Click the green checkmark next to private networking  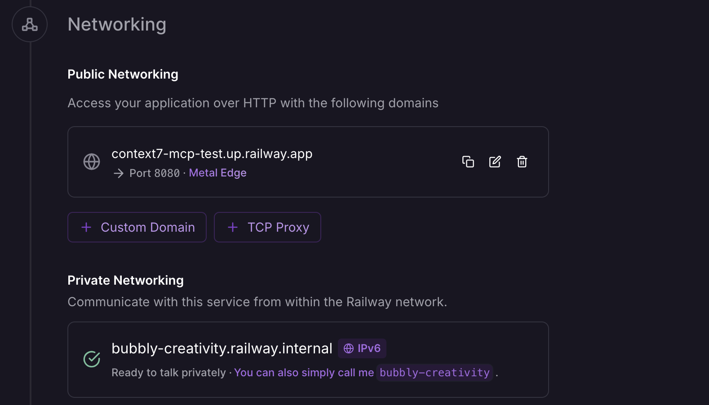tap(92, 359)
